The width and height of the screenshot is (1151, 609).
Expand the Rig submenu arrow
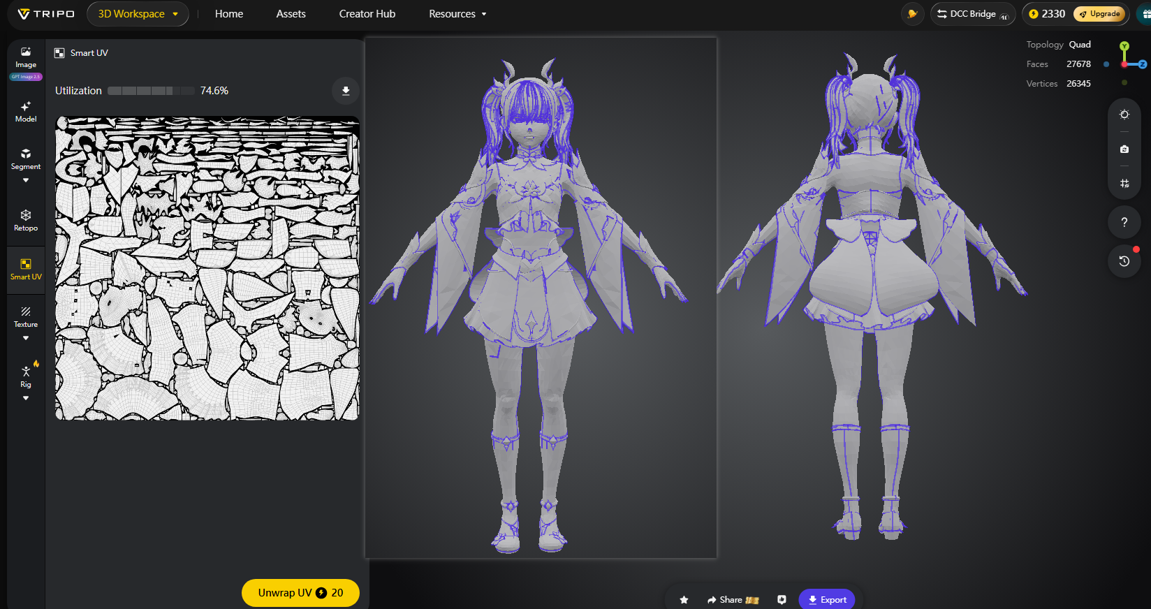pyautogui.click(x=26, y=398)
